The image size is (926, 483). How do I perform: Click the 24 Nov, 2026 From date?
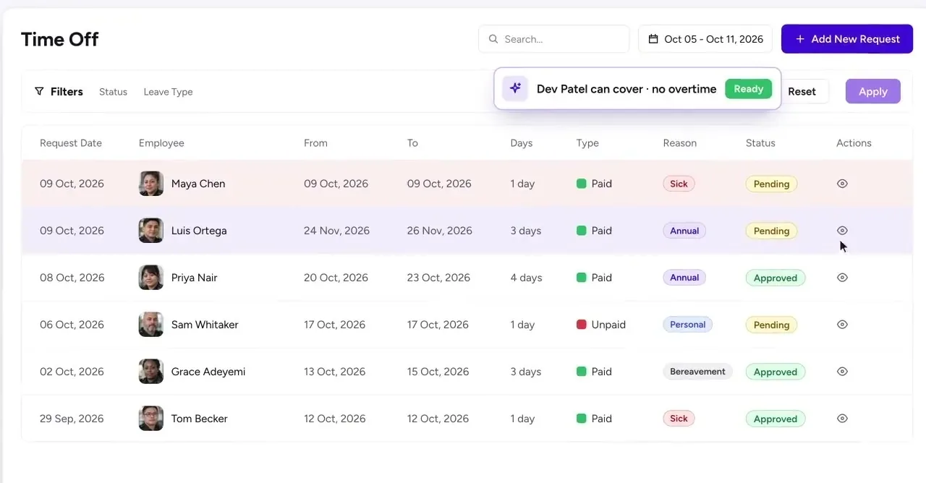tap(336, 231)
